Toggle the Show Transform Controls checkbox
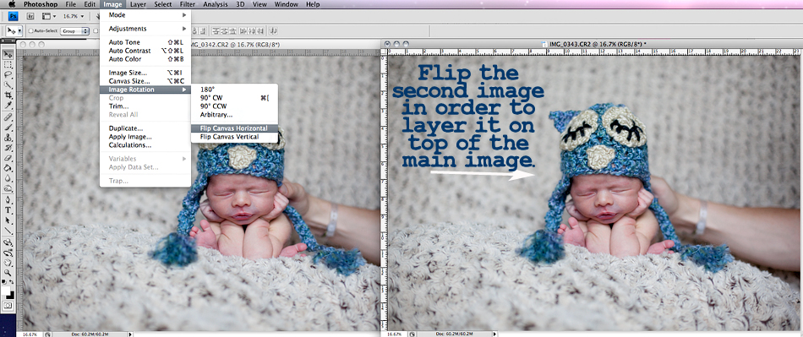The image size is (803, 337). coord(96,31)
